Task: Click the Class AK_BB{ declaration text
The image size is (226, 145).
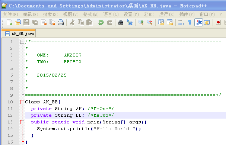Action: click(x=43, y=102)
